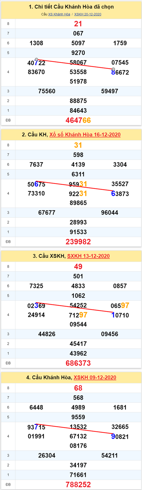
Task: Click the header Chi tiết Cầu Khánh Hòa đã chọn
Action: pyautogui.click(x=71, y=7)
